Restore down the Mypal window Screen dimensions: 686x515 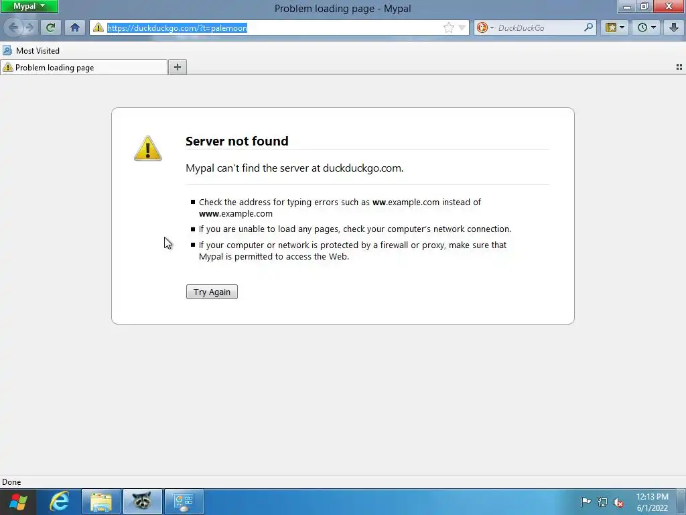tap(644, 6)
